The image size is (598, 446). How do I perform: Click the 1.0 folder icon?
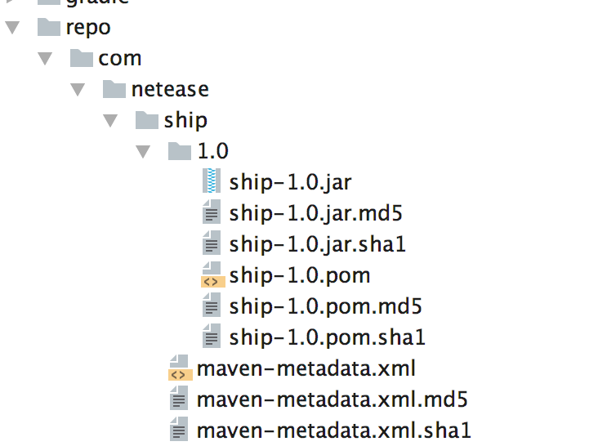coord(179,150)
